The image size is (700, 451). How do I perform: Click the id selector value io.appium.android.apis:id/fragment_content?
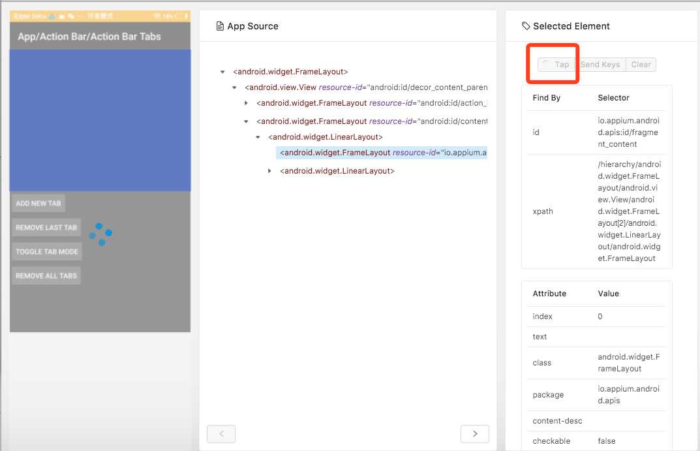point(629,132)
